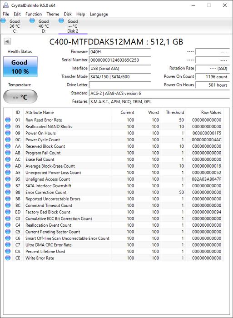Image resolution: width=233 pixels, height=318 pixels.
Task: Click the Features field
Action: [159, 102]
